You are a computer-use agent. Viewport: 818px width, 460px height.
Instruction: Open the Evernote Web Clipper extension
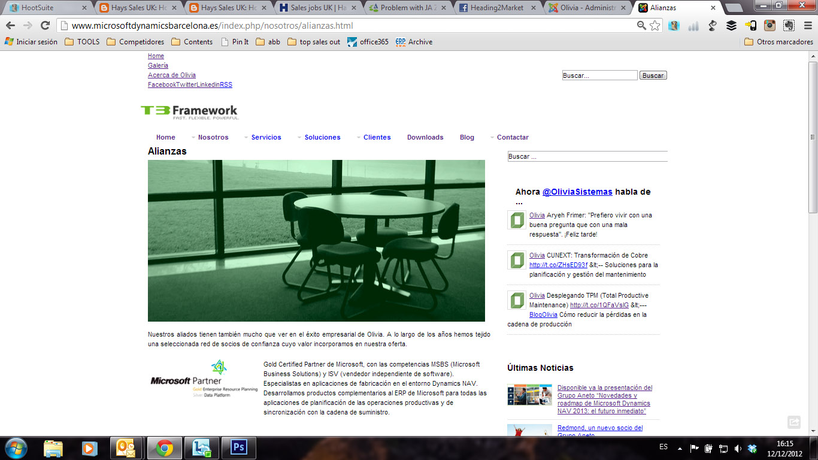(x=789, y=26)
